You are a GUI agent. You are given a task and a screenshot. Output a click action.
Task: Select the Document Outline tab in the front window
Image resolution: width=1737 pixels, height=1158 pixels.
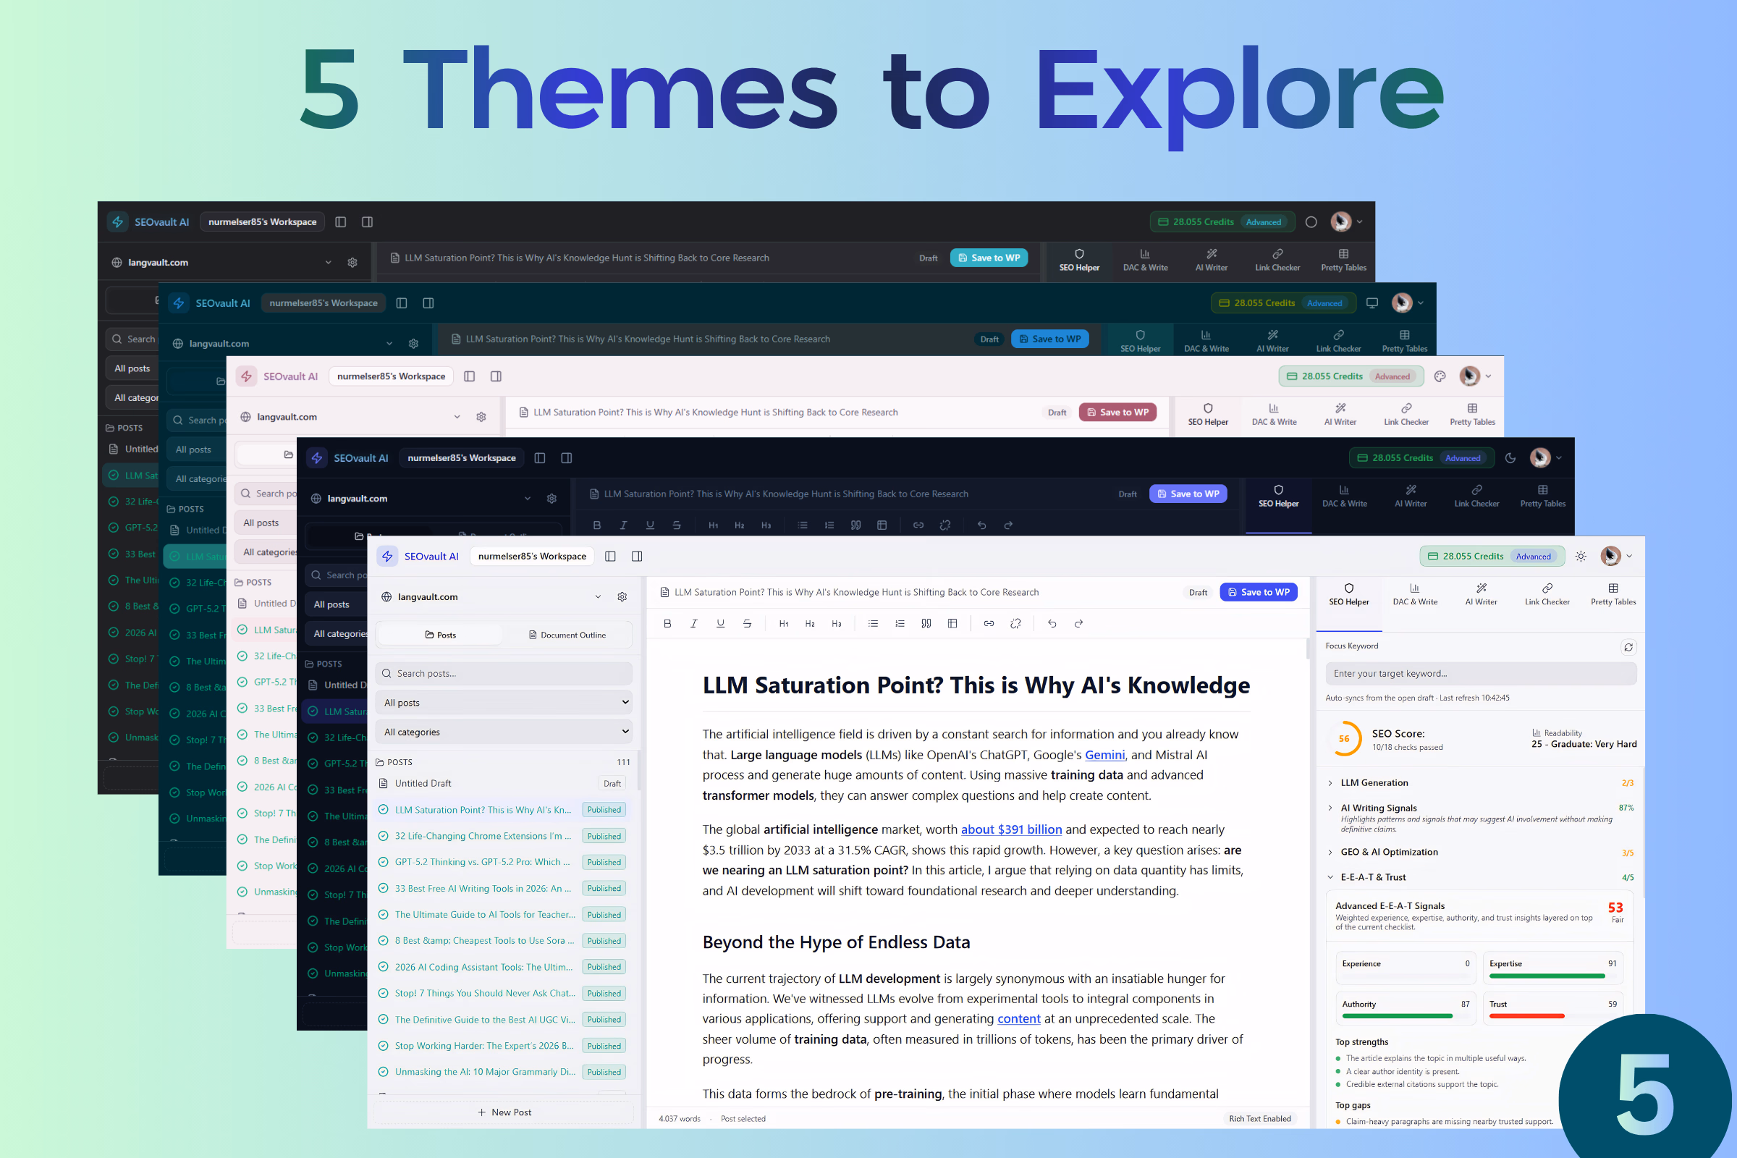click(567, 635)
